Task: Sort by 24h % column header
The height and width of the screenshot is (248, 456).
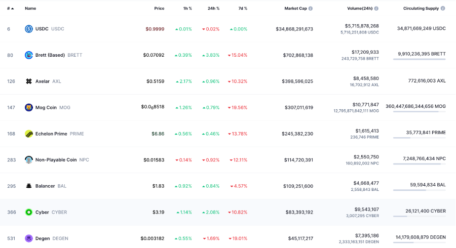Action: tap(213, 9)
